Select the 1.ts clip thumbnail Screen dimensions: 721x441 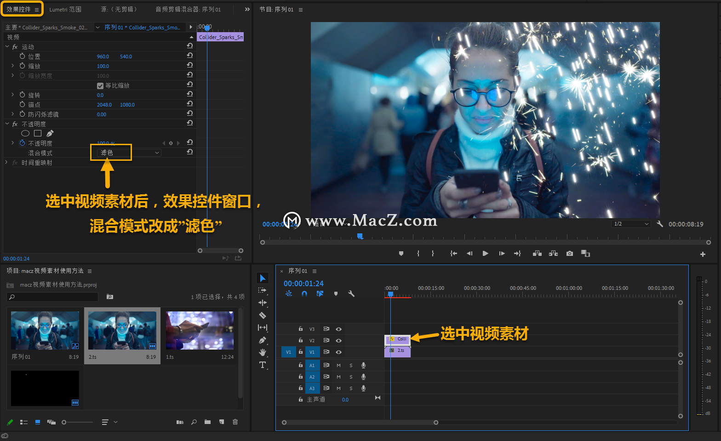(200, 331)
